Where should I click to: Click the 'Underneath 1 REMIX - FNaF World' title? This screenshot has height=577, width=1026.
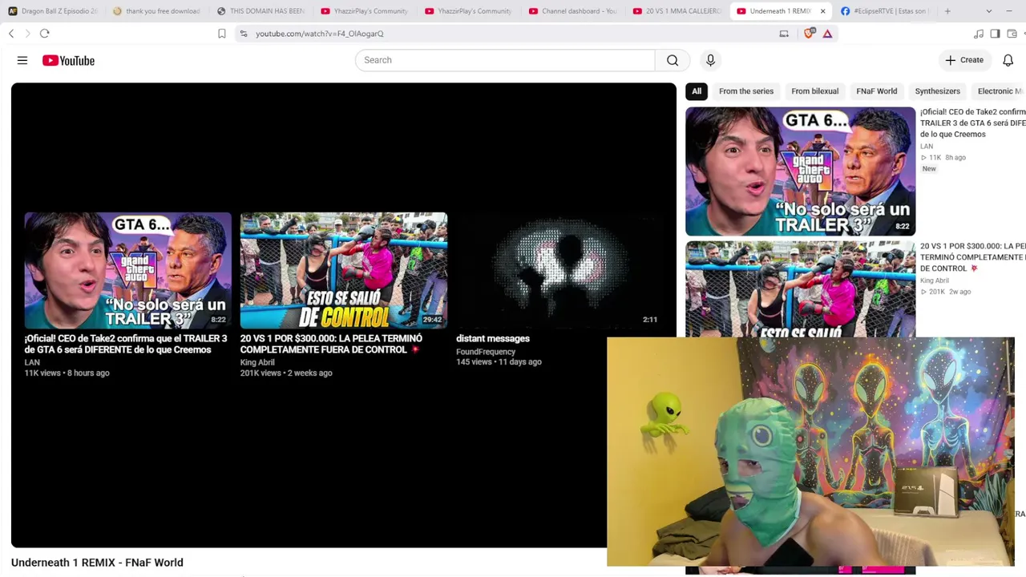pos(97,563)
